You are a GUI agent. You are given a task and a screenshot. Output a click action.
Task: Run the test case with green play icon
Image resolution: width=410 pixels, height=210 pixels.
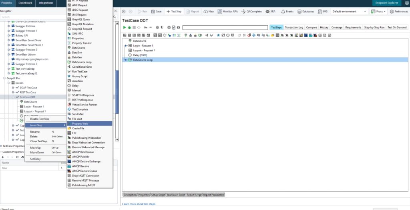[x=125, y=28]
